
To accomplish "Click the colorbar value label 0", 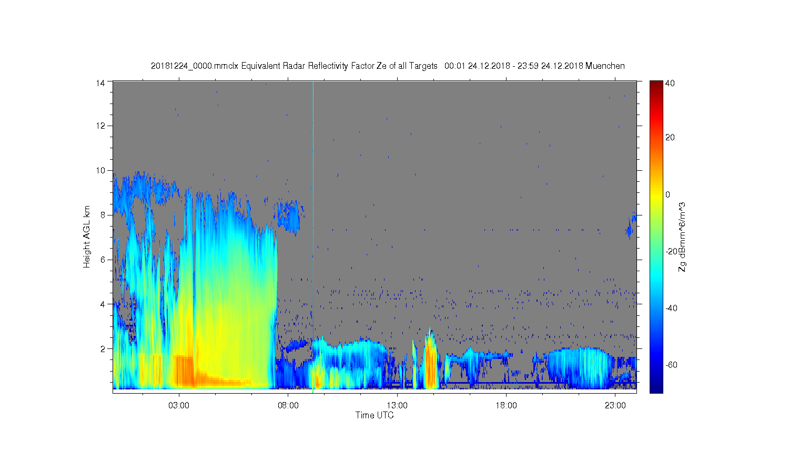I will tap(668, 194).
